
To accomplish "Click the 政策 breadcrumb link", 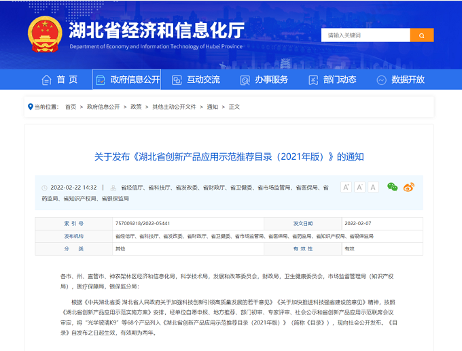I will [136, 107].
